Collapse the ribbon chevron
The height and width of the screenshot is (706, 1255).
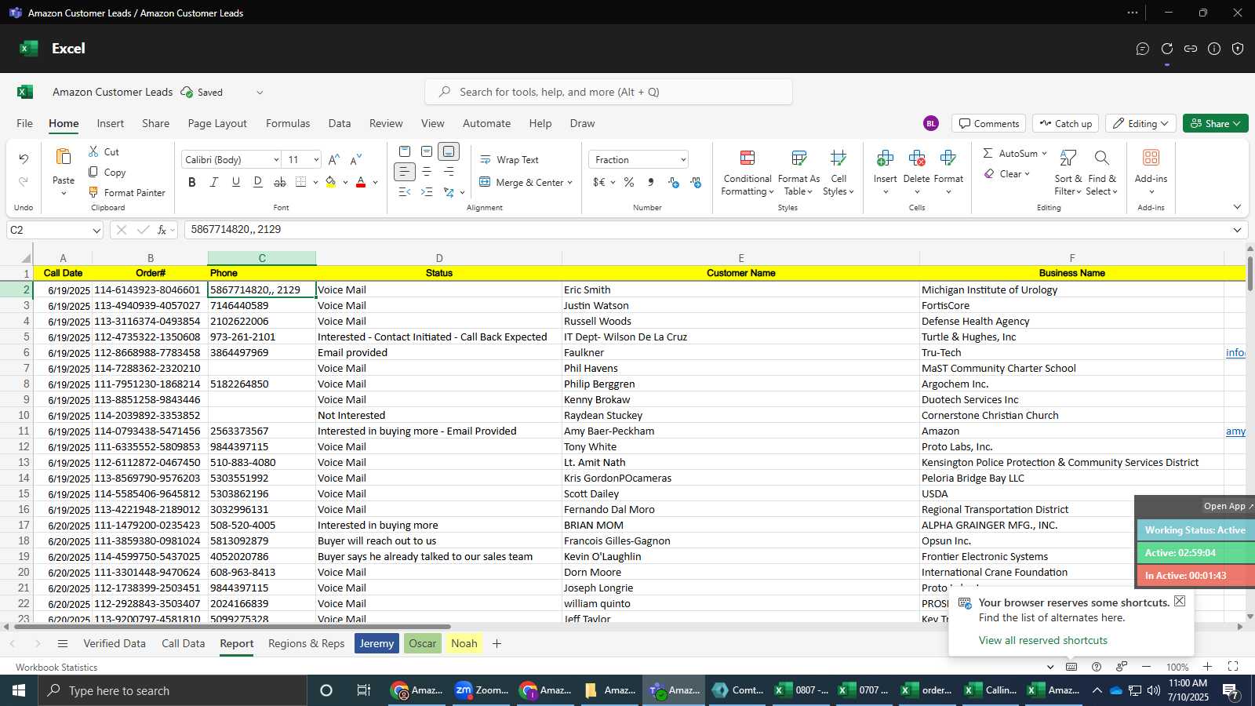pyautogui.click(x=1237, y=207)
